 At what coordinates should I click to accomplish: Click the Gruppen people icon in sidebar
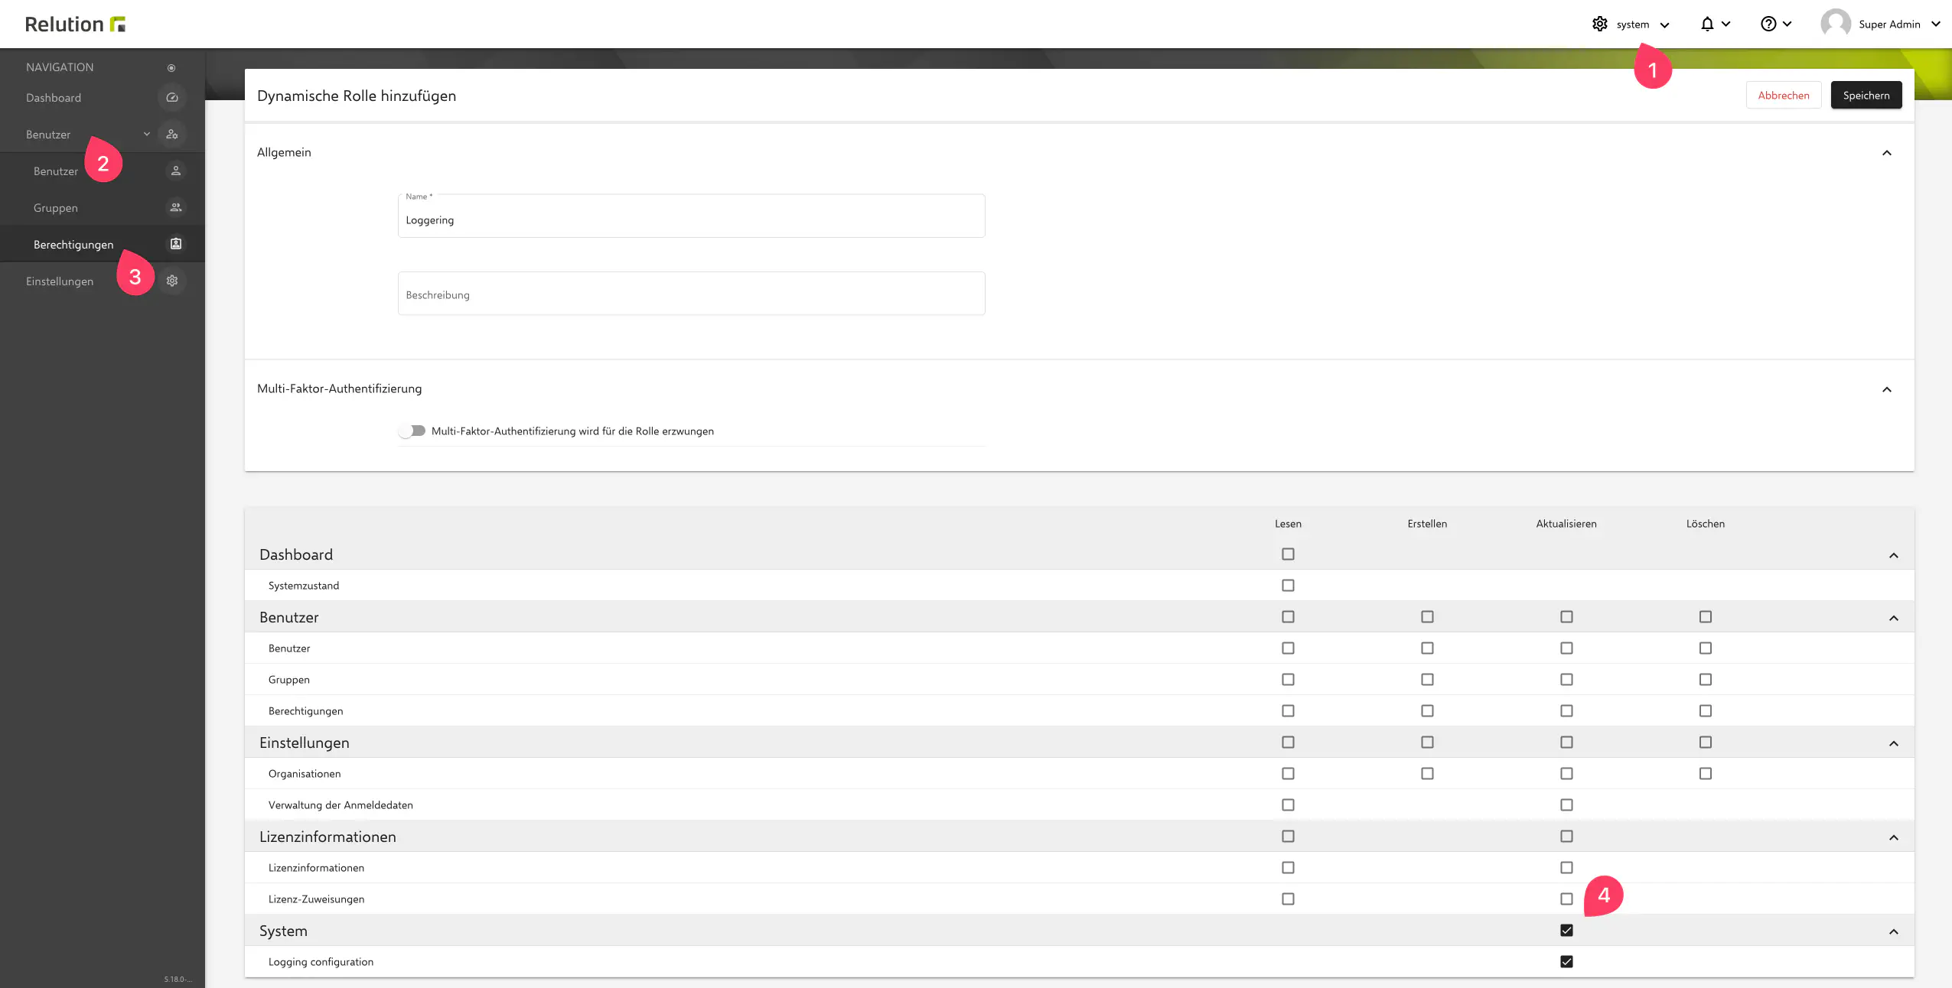point(175,207)
